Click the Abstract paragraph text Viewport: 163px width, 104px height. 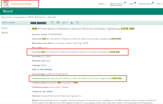[94, 102]
